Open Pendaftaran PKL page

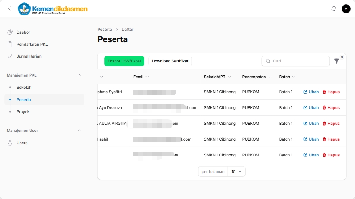pyautogui.click(x=32, y=45)
